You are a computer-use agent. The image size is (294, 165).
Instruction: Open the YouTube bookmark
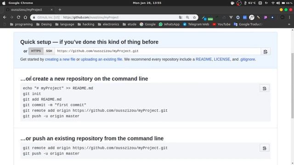pos(221,24)
